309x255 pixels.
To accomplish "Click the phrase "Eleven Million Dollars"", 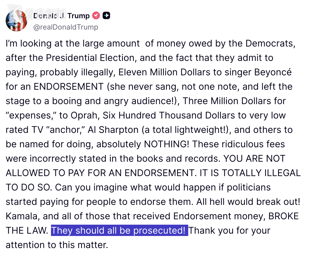I will coord(165,72).
